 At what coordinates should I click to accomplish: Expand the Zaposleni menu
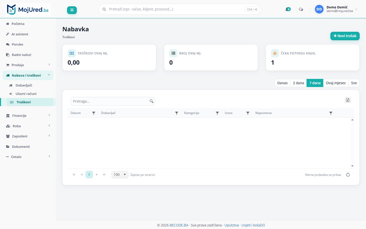pyautogui.click(x=28, y=136)
